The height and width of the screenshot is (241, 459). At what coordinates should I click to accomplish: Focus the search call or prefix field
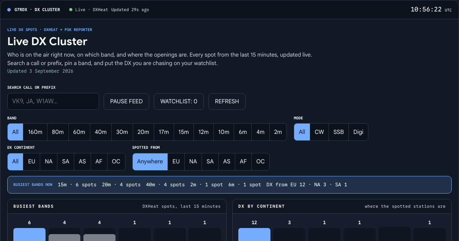pos(53,101)
